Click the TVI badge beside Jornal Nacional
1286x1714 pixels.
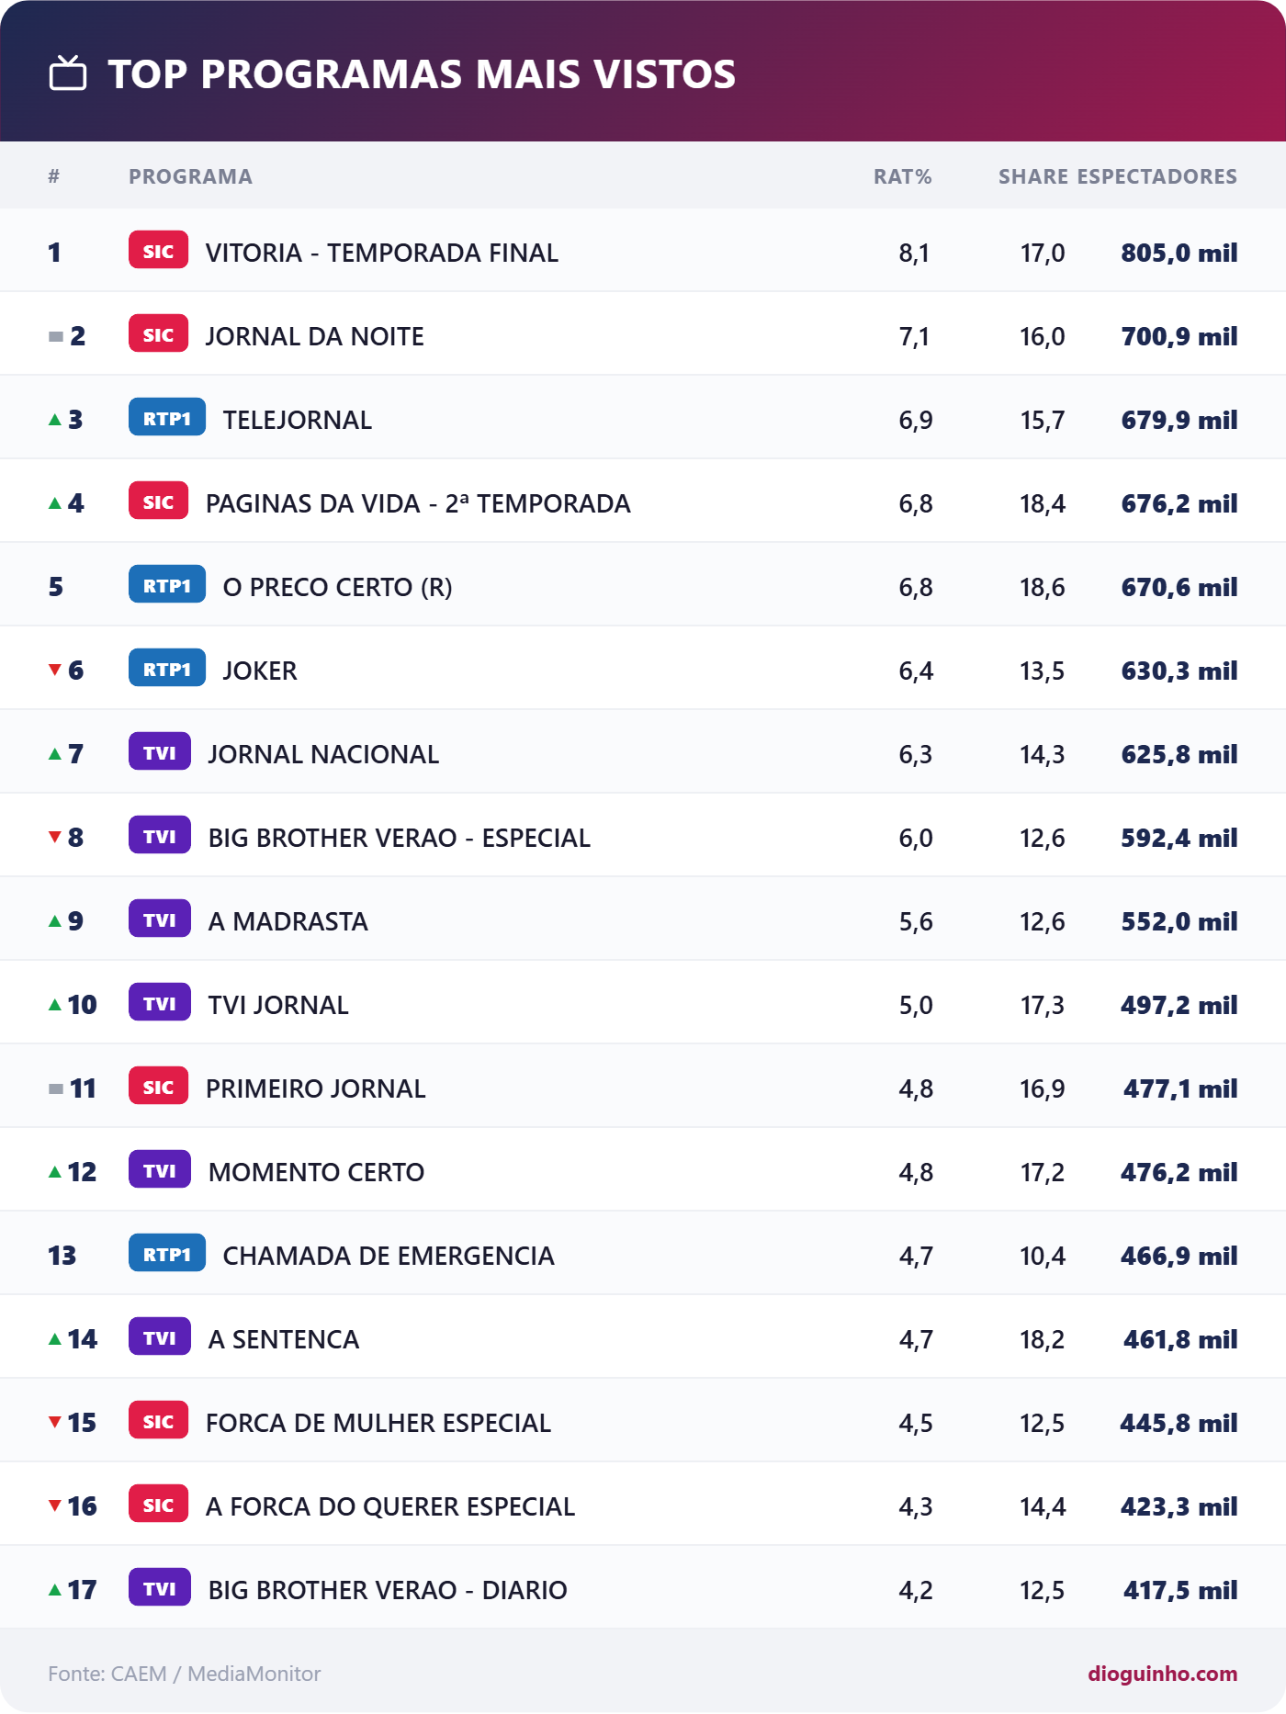coord(160,752)
